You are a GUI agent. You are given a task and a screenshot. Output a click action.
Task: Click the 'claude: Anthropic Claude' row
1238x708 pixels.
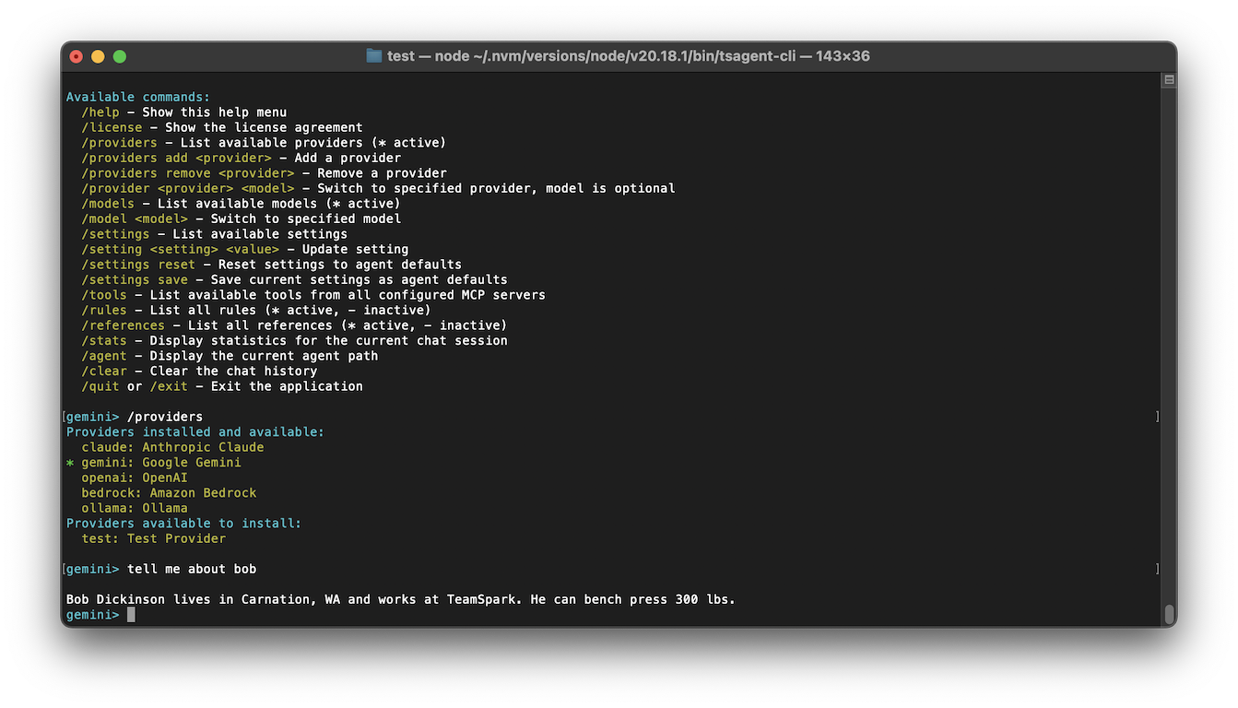point(172,447)
